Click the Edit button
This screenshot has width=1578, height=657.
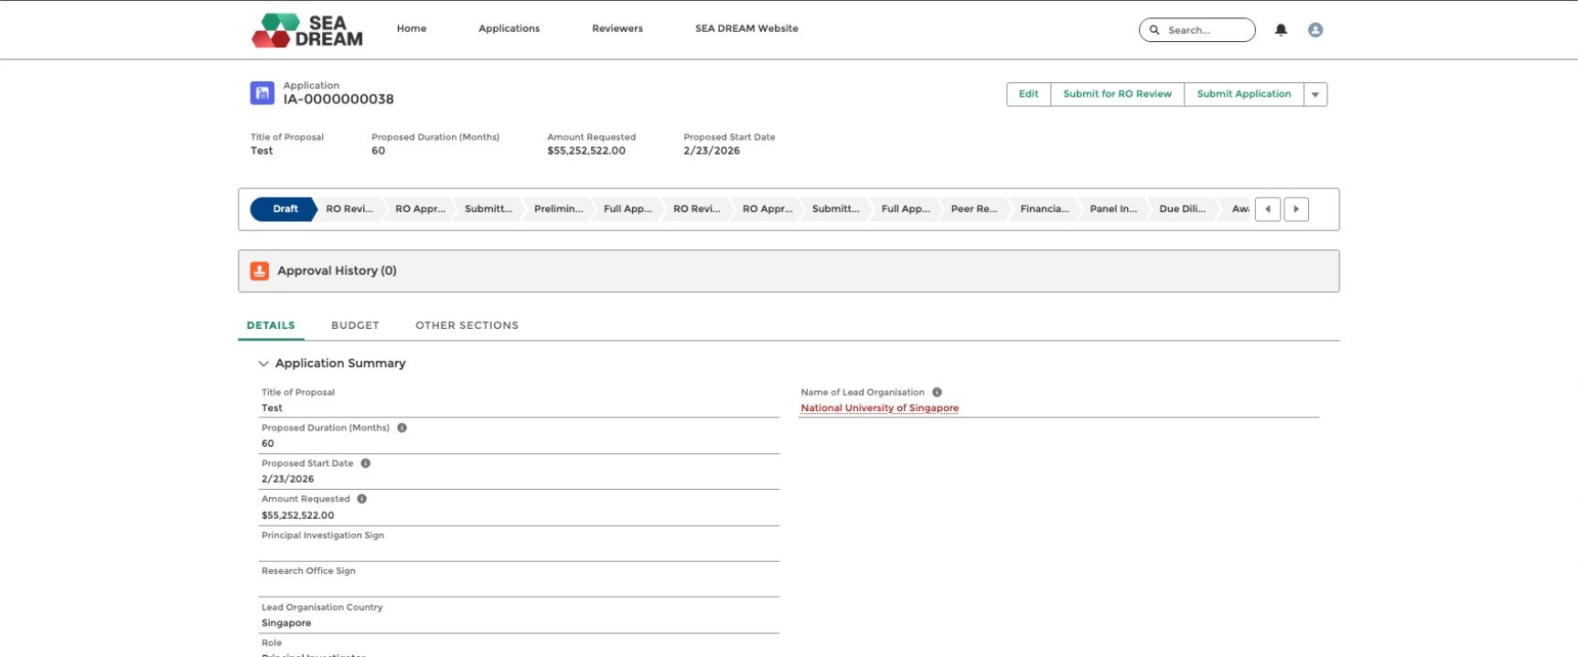(1029, 94)
